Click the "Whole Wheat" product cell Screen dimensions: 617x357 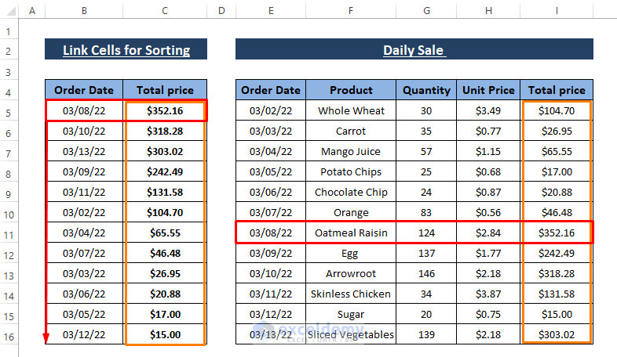351,110
